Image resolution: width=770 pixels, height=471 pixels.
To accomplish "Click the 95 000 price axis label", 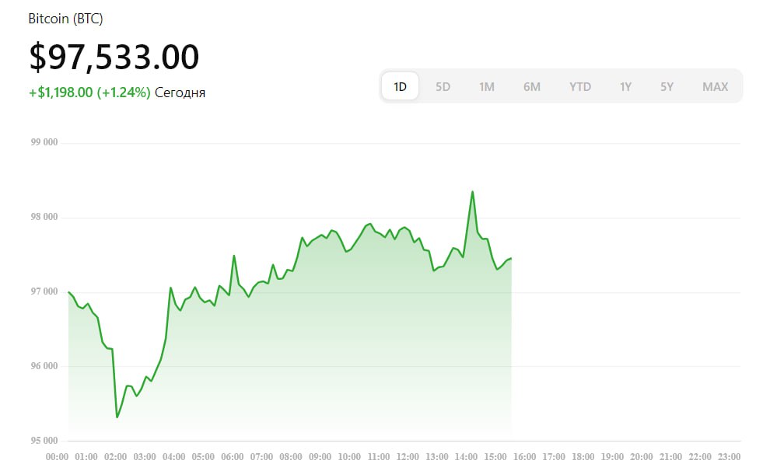I will (x=45, y=441).
